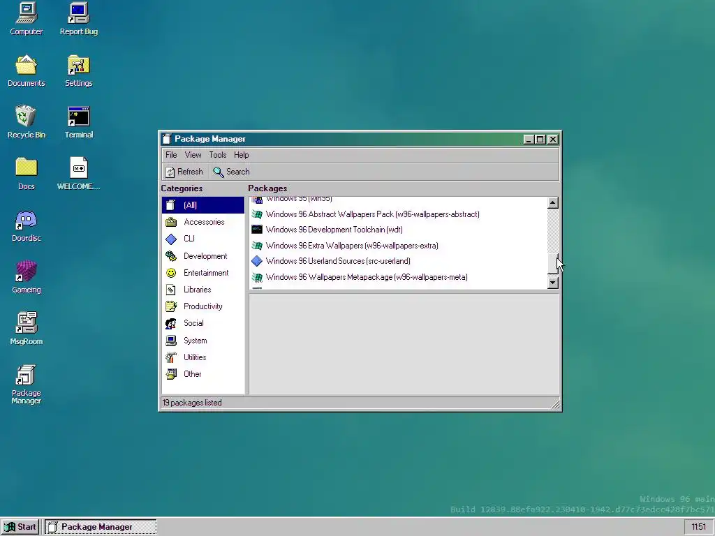This screenshot has height=536, width=715.
Task: Click the Search toolbar button
Action: point(232,172)
